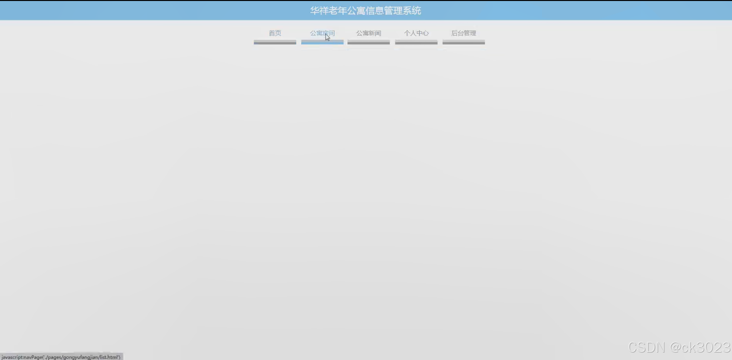Open 后台管理 backend management page

(463, 33)
